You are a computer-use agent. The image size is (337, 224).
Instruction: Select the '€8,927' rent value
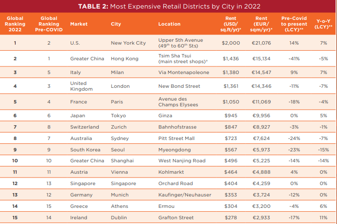click(262, 127)
